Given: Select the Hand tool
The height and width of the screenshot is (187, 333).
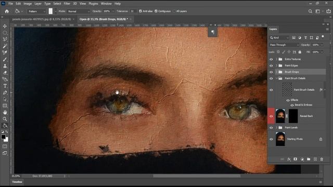Looking at the screenshot, I should [x=5, y=112].
